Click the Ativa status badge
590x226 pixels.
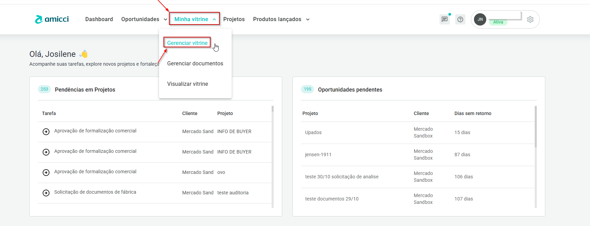498,22
